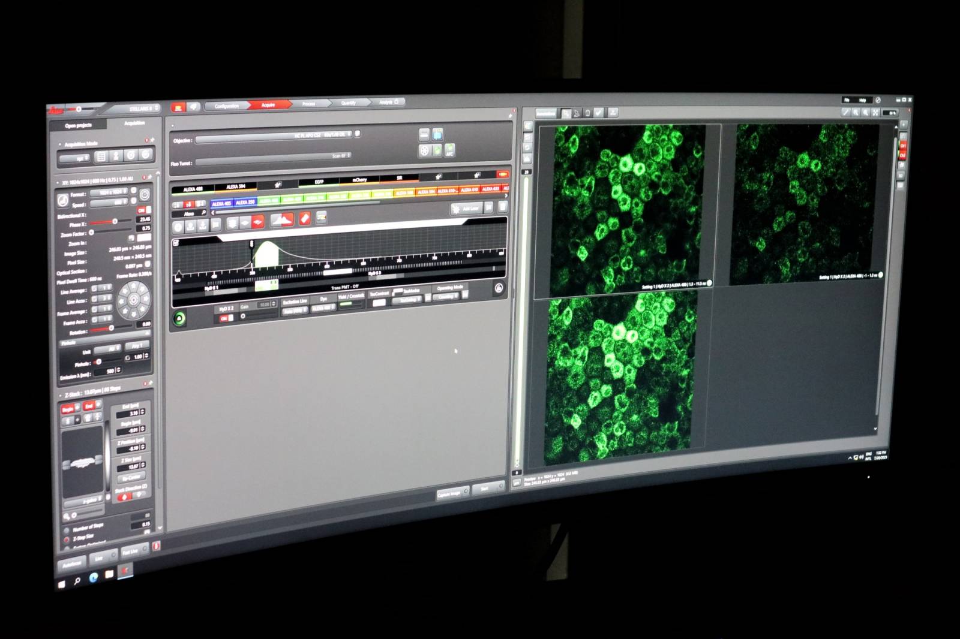Open the Open projects tab
The height and width of the screenshot is (639, 960).
click(79, 125)
